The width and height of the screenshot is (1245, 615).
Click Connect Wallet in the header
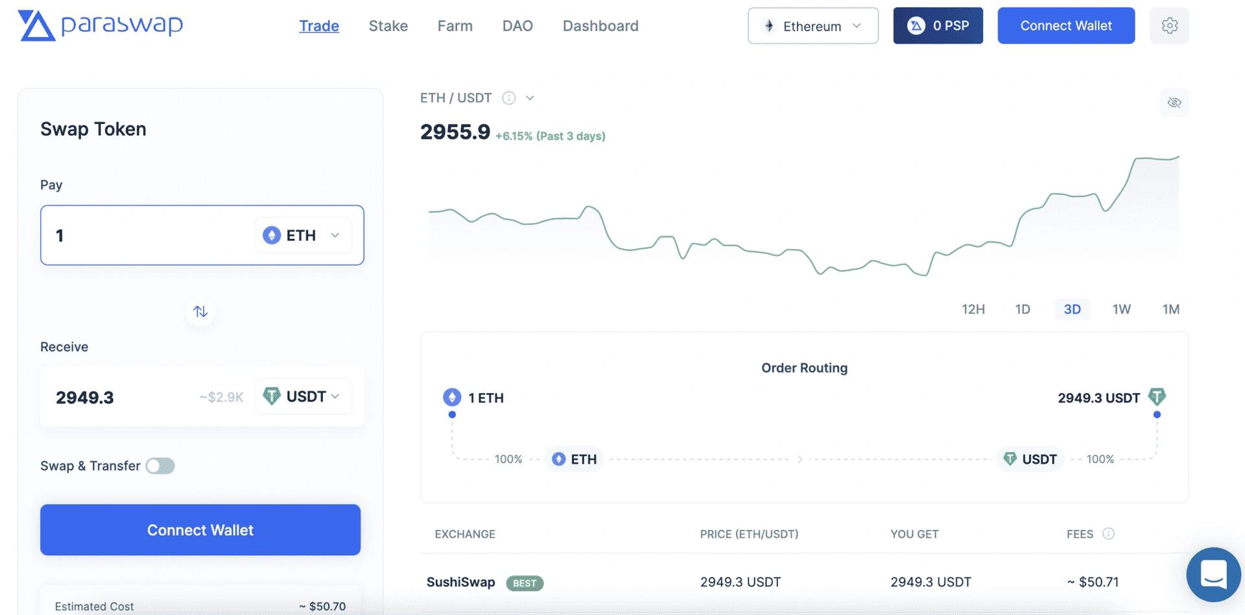[1066, 26]
